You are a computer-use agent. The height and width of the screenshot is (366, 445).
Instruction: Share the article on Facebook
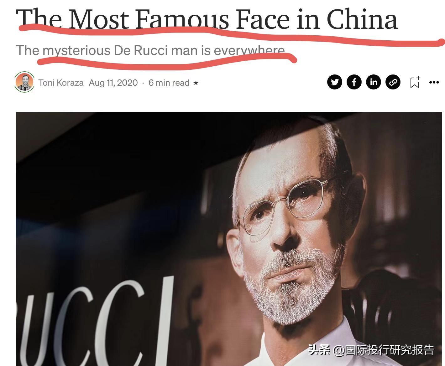pyautogui.click(x=354, y=82)
